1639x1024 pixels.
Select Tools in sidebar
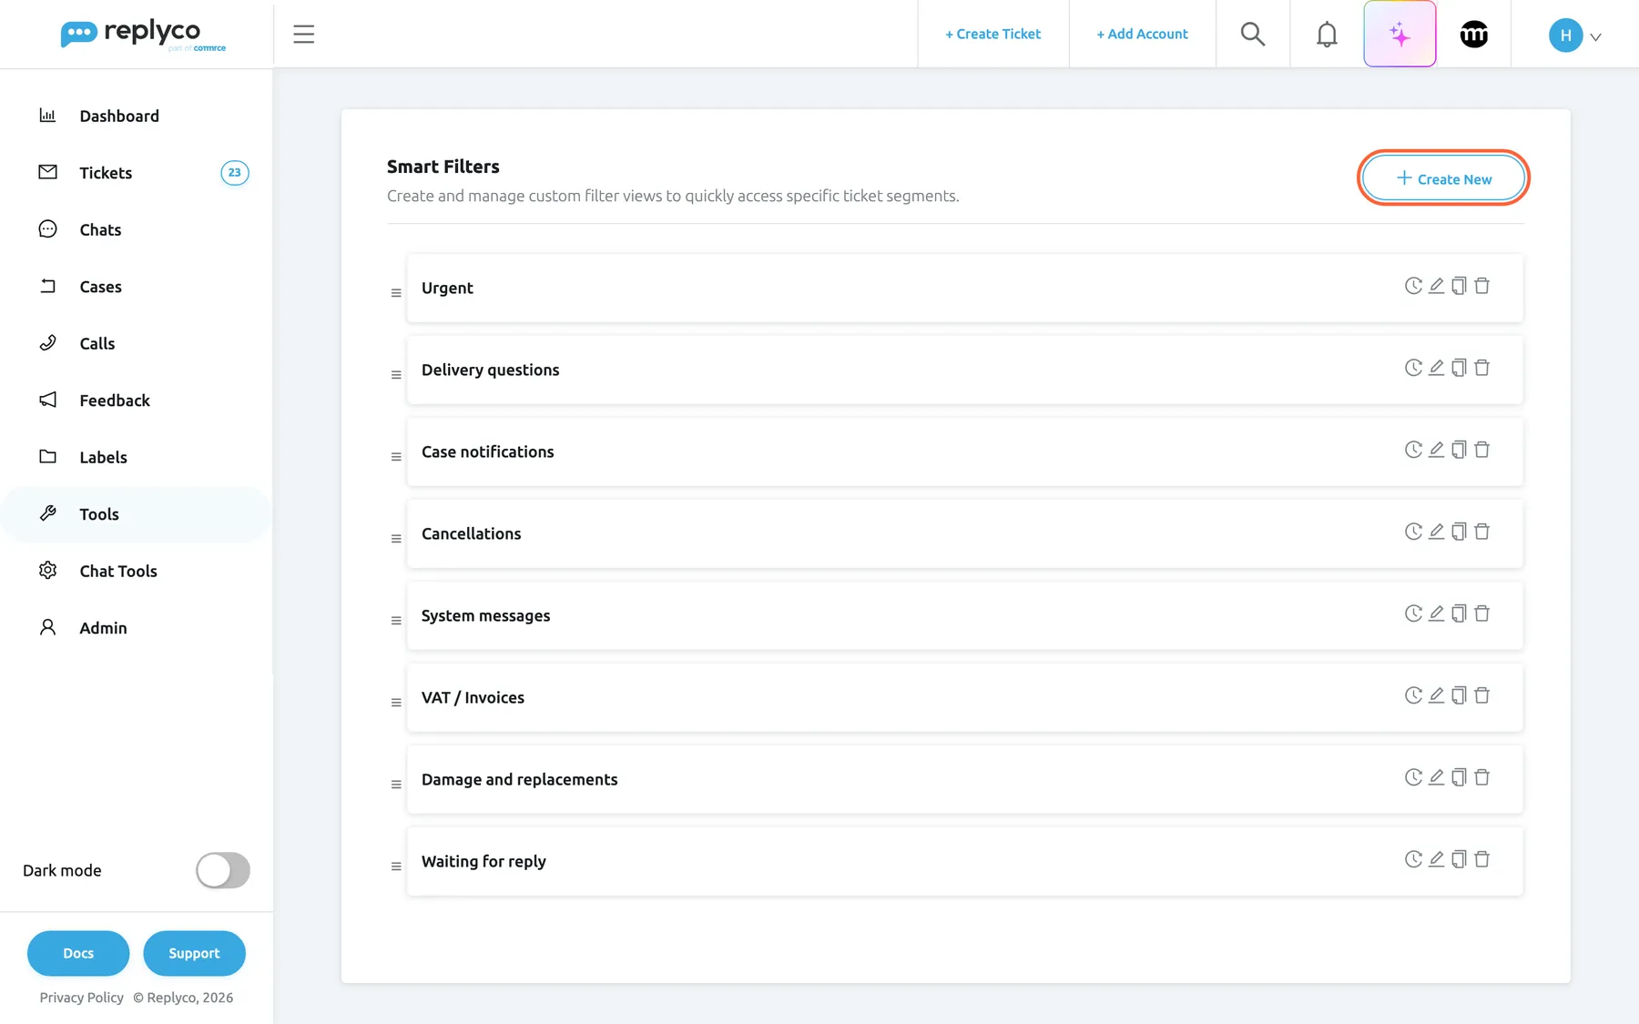point(137,514)
